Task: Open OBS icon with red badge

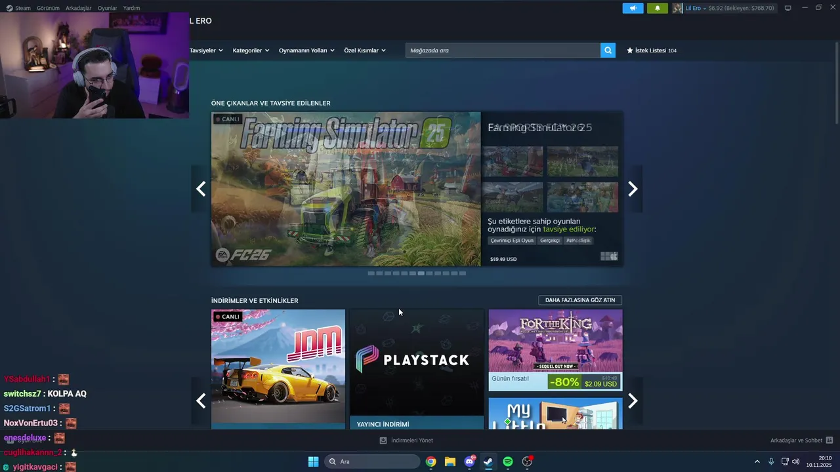Action: [x=527, y=462]
